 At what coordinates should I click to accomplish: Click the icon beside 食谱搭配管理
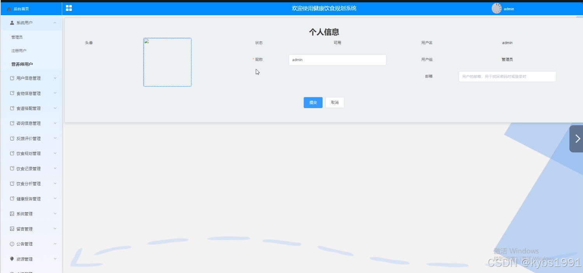[x=12, y=108]
